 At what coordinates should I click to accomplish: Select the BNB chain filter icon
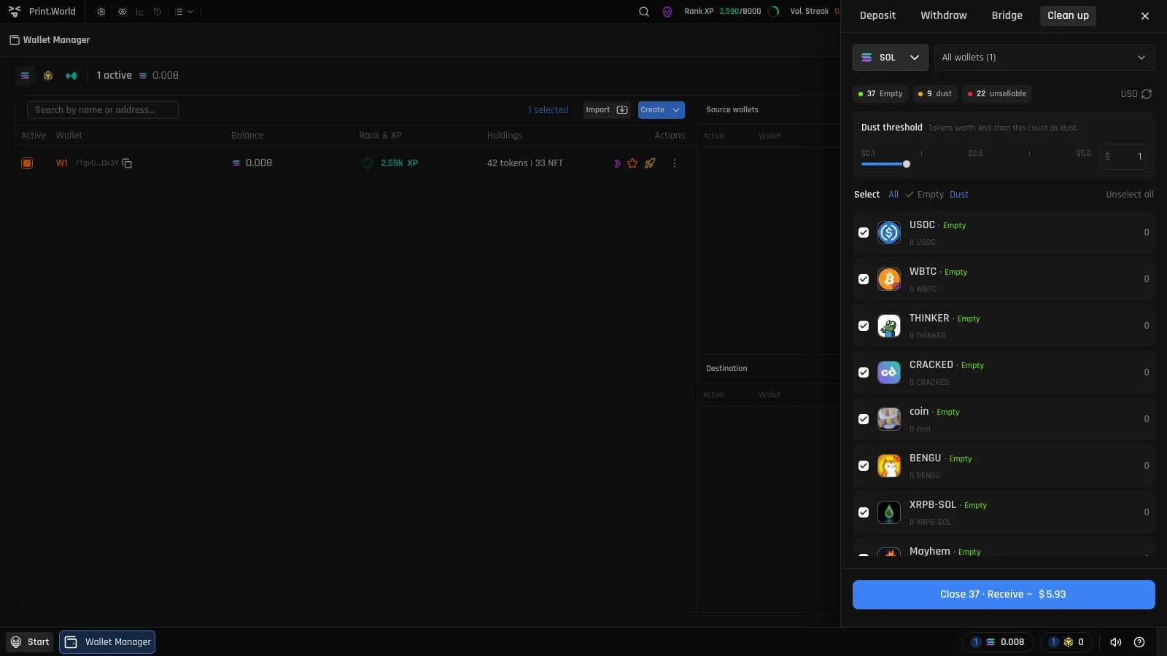pyautogui.click(x=48, y=75)
